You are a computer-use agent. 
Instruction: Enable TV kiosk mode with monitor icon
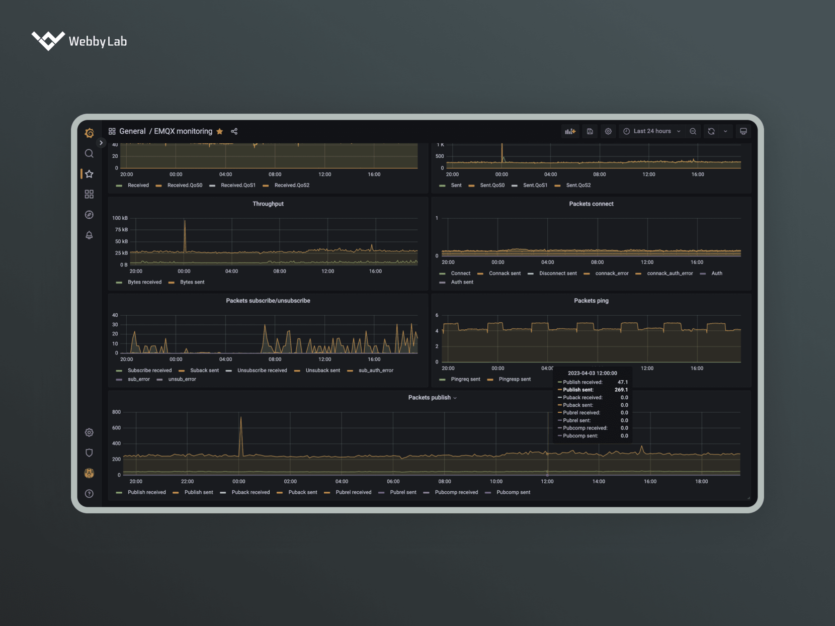tap(743, 131)
